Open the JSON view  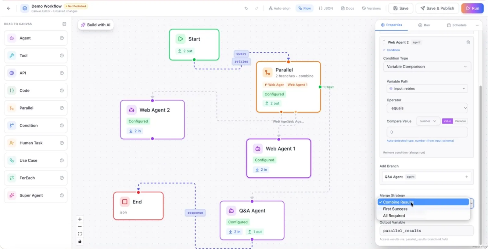326,8
